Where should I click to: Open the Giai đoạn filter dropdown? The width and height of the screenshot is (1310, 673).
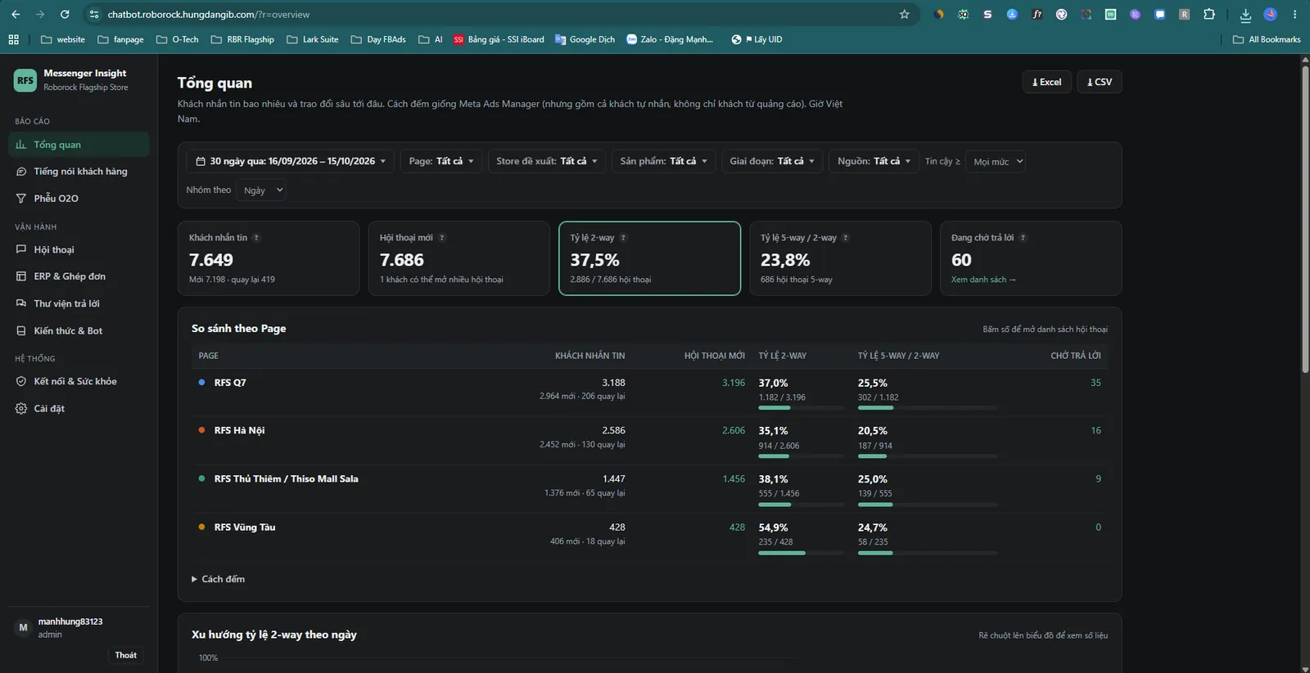[x=772, y=161]
